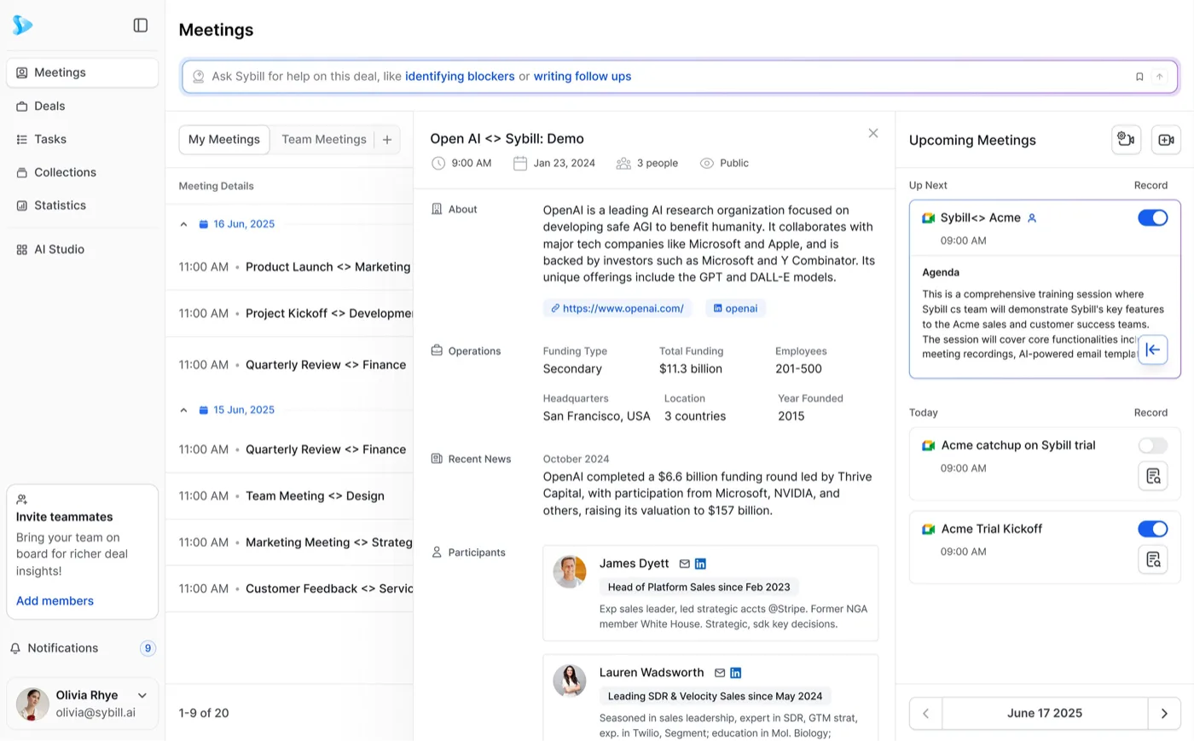
Task: Switch to the Team Meetings tab
Action: 324,140
